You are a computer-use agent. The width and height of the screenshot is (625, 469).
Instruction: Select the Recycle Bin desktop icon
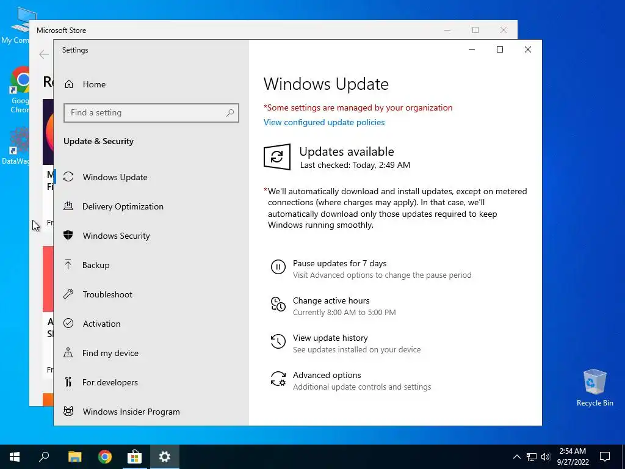(x=594, y=388)
